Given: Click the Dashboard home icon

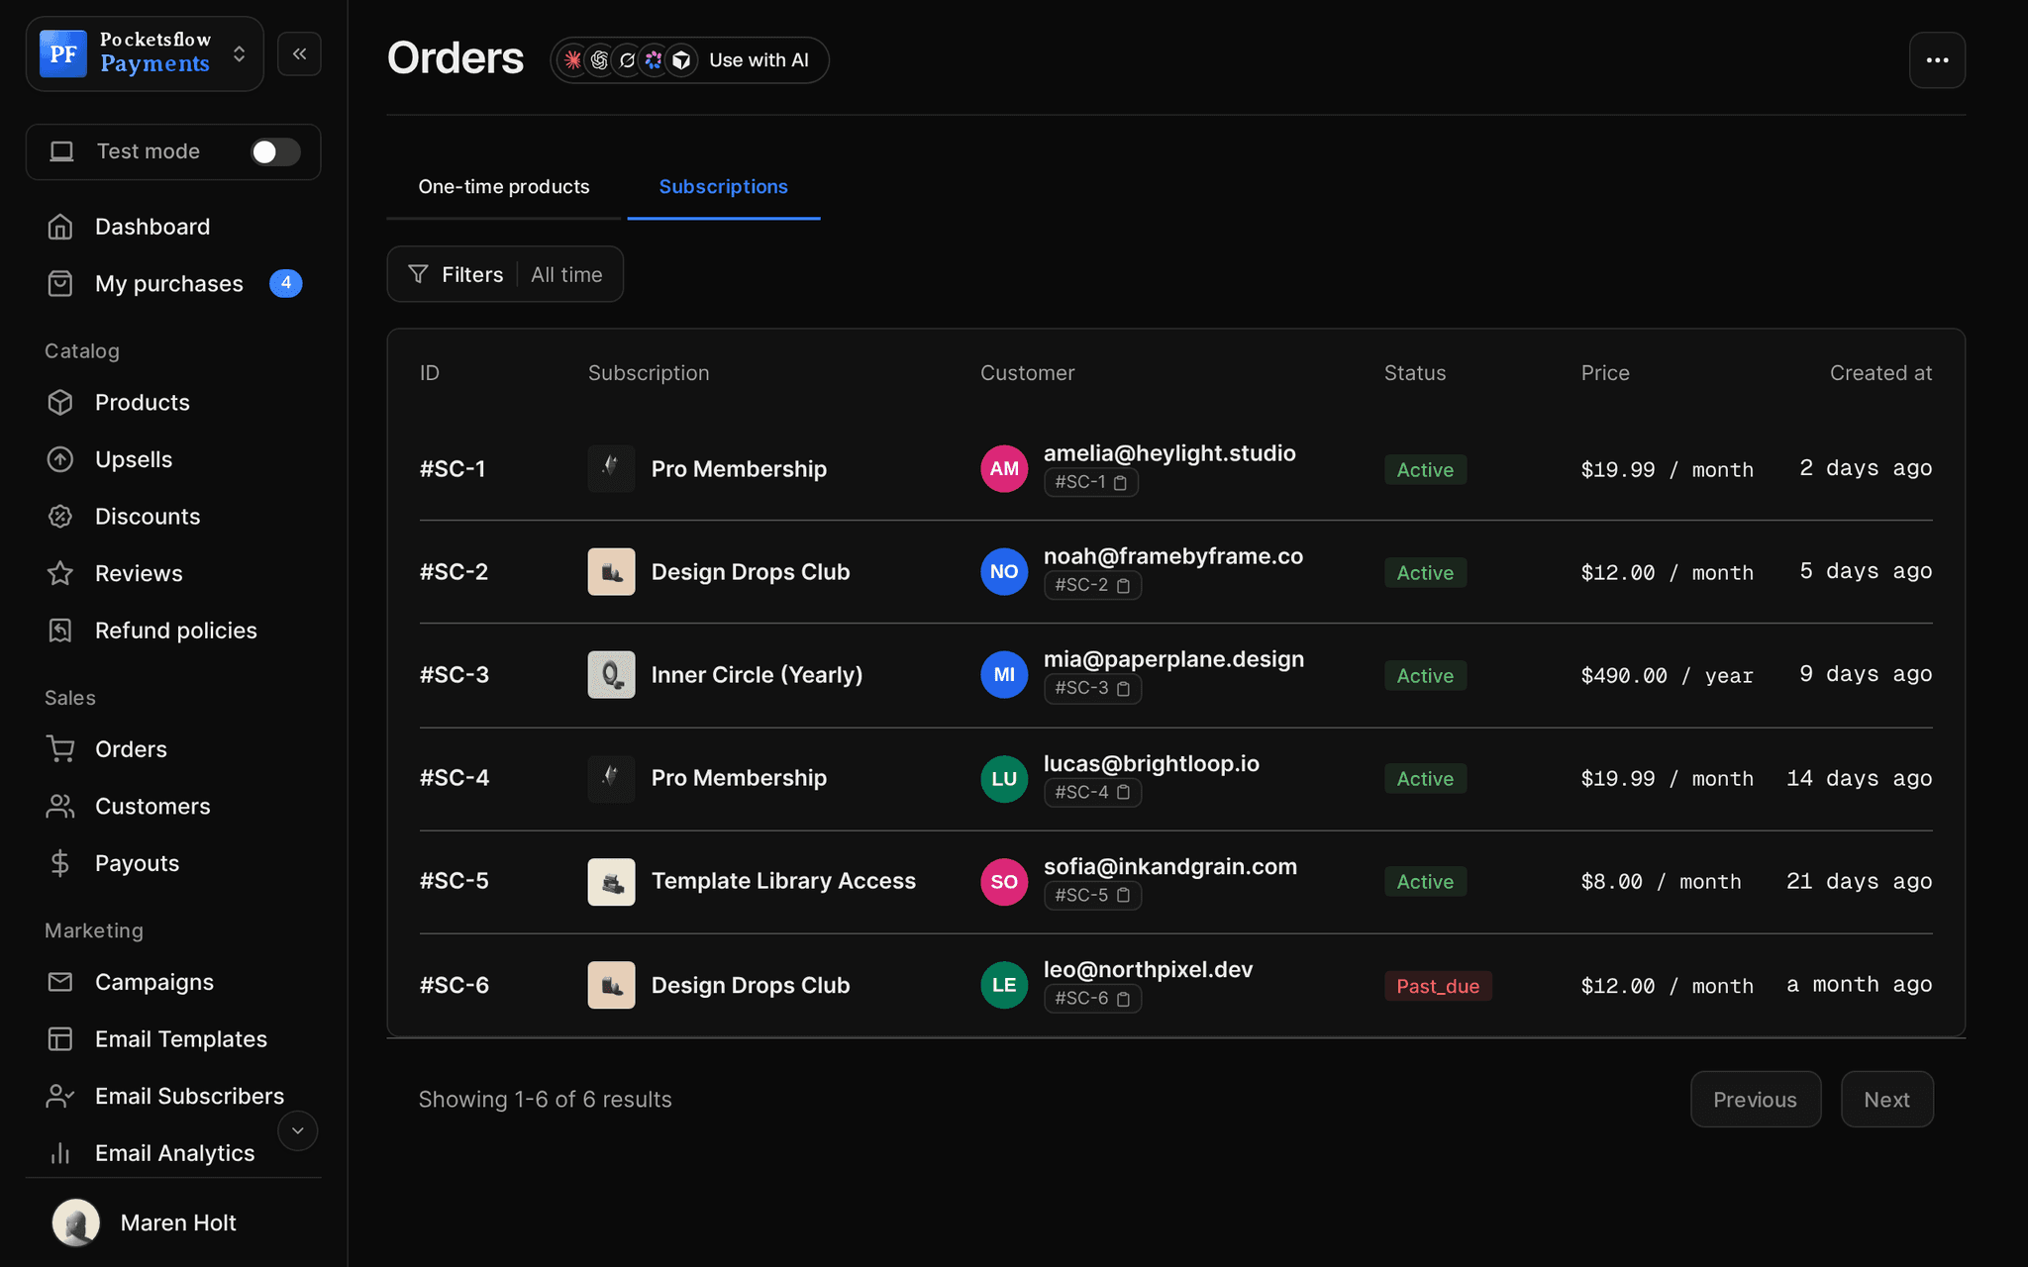Looking at the screenshot, I should (60, 227).
